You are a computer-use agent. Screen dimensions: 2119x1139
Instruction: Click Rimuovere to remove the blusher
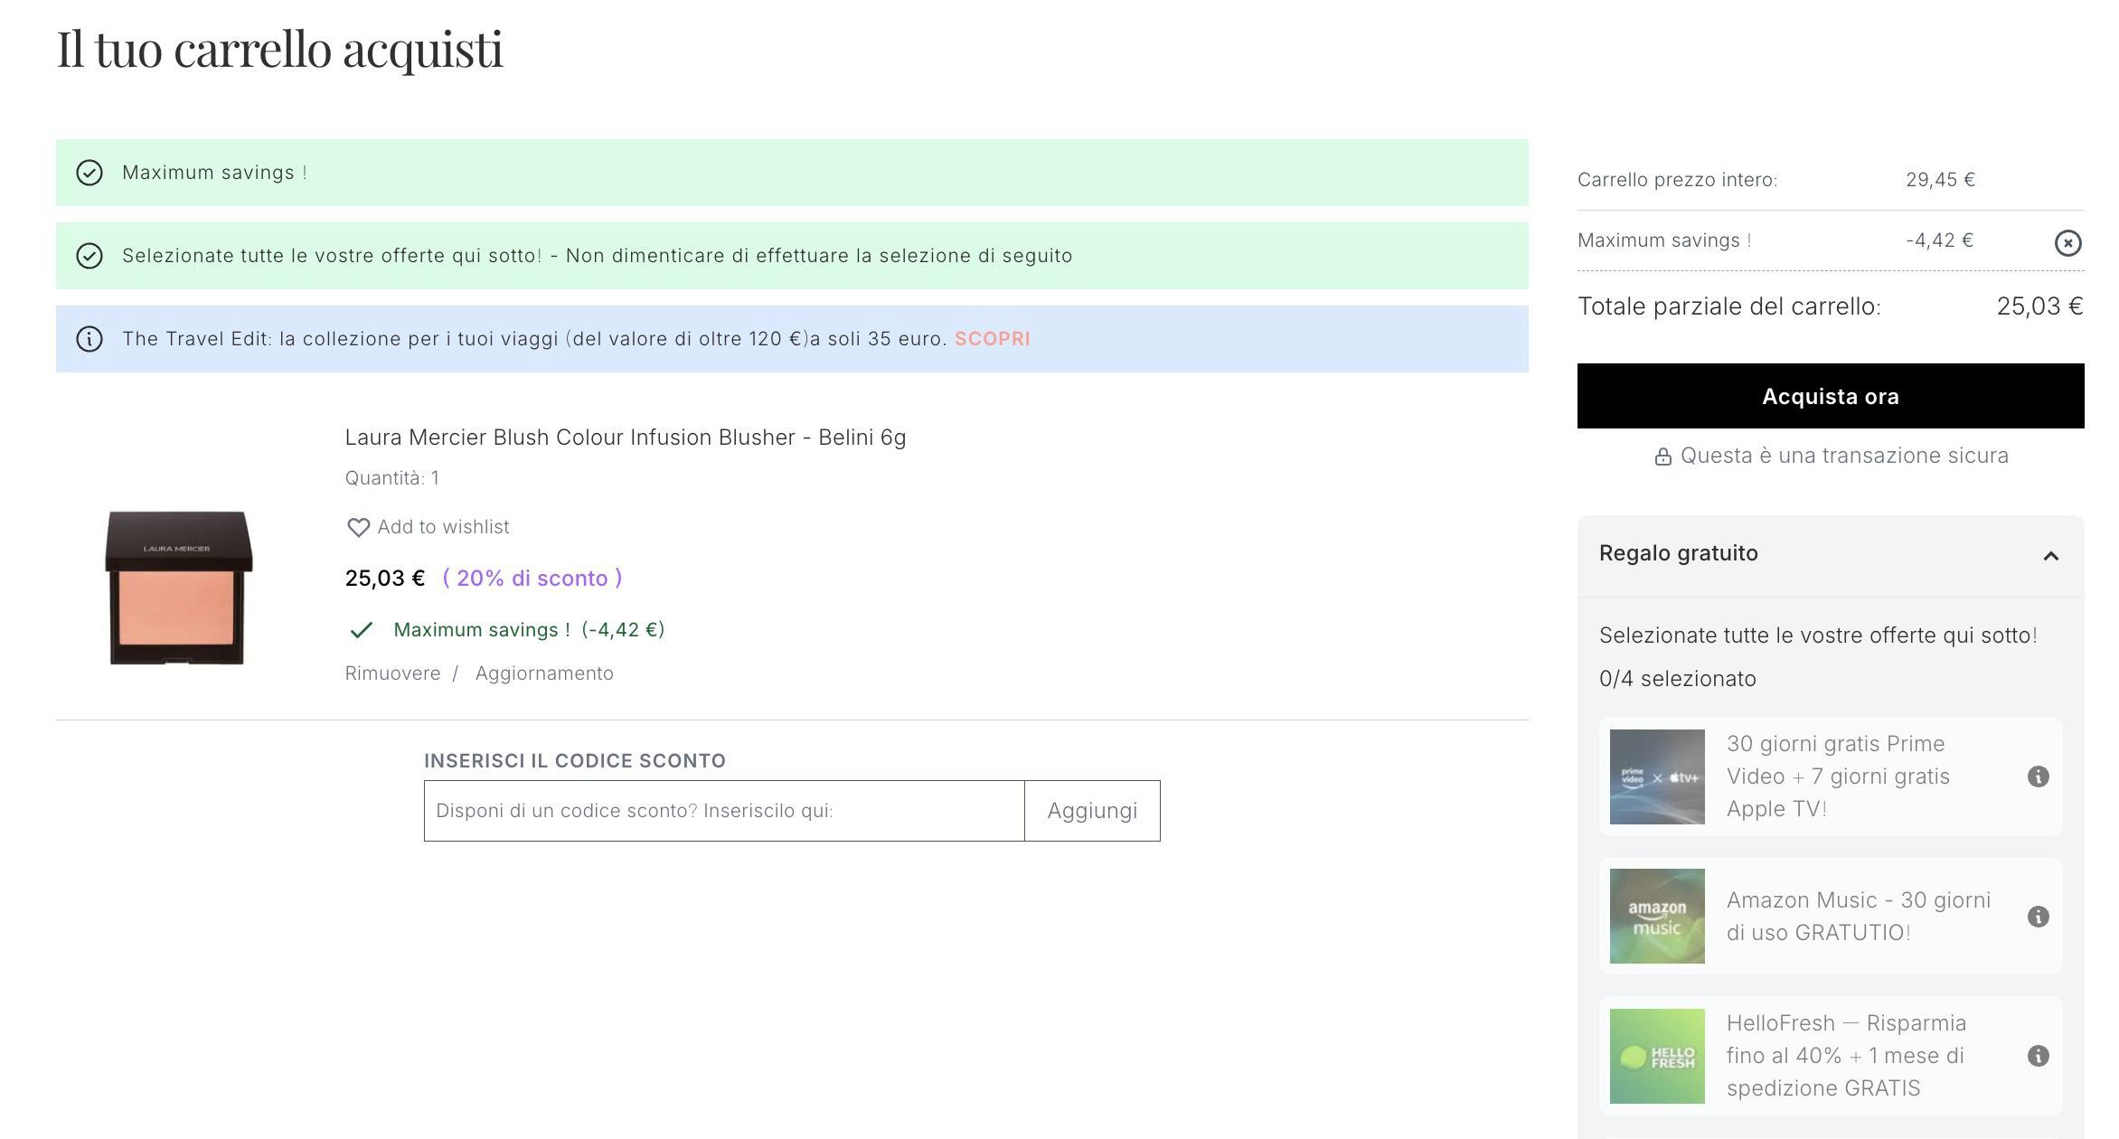[392, 673]
